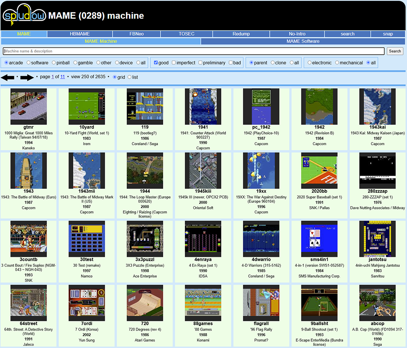Select the pinball machine type
Image resolution: width=407 pixels, height=348 pixels.
tap(54, 63)
